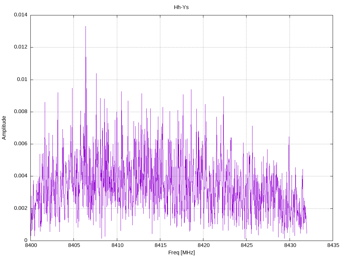The image size is (342, 257).
Task: Click the 8420 x-axis tick label
Action: [203, 245]
